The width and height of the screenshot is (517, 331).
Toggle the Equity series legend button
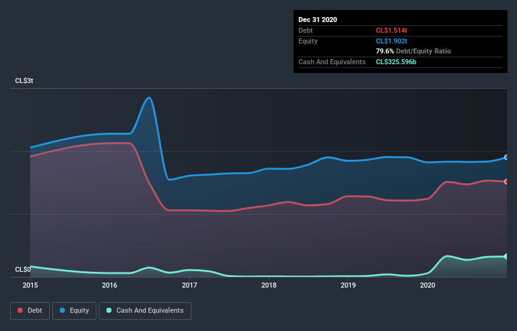point(74,311)
